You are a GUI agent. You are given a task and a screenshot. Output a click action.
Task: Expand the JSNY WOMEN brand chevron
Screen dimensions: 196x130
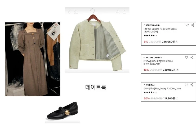point(160,25)
